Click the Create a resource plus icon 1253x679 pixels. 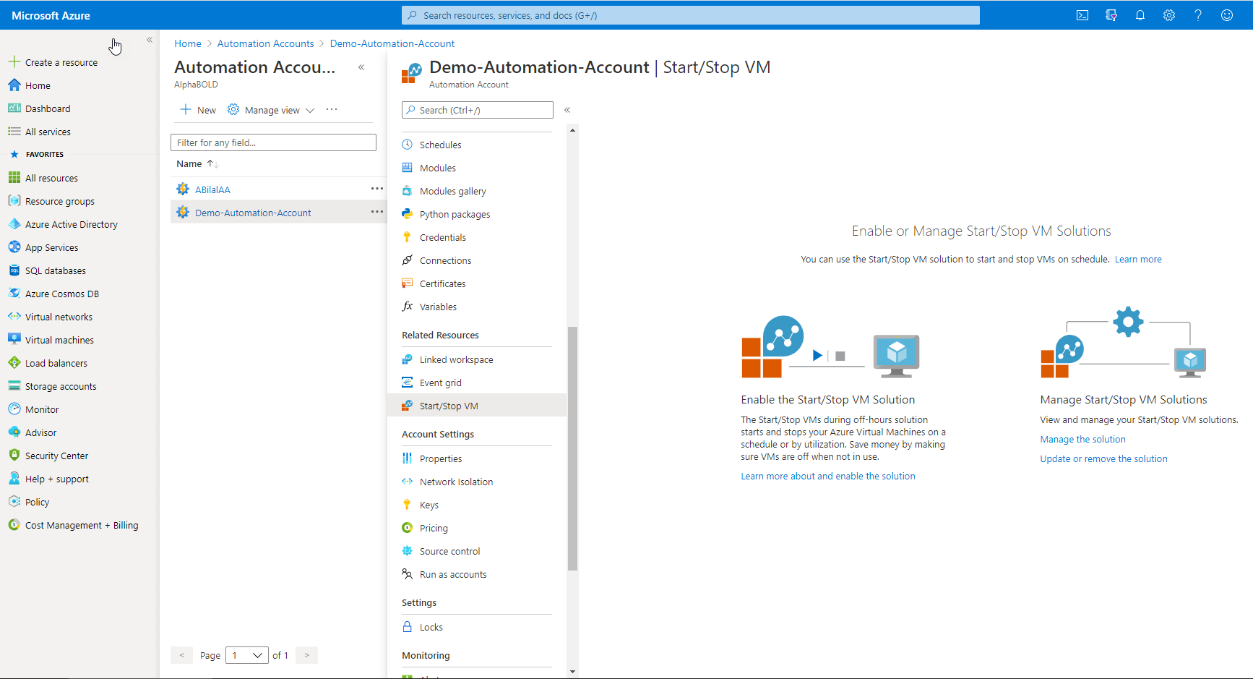click(14, 62)
